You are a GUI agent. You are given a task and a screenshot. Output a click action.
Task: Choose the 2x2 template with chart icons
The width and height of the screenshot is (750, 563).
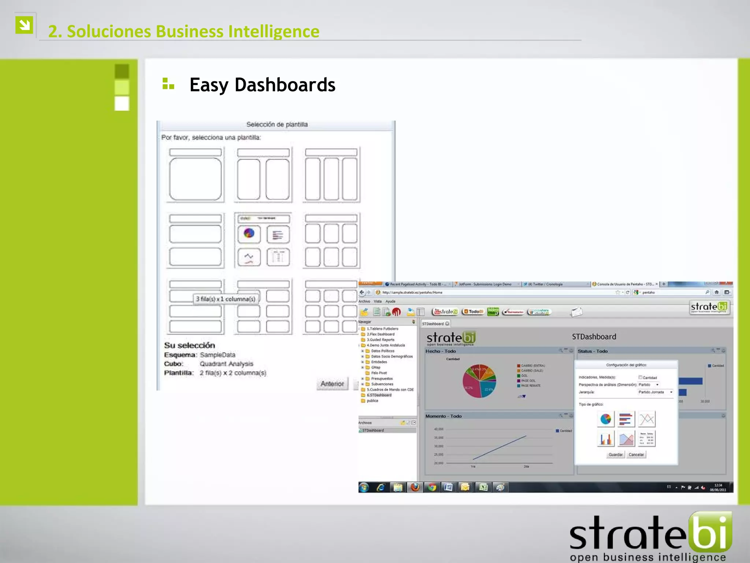(263, 241)
